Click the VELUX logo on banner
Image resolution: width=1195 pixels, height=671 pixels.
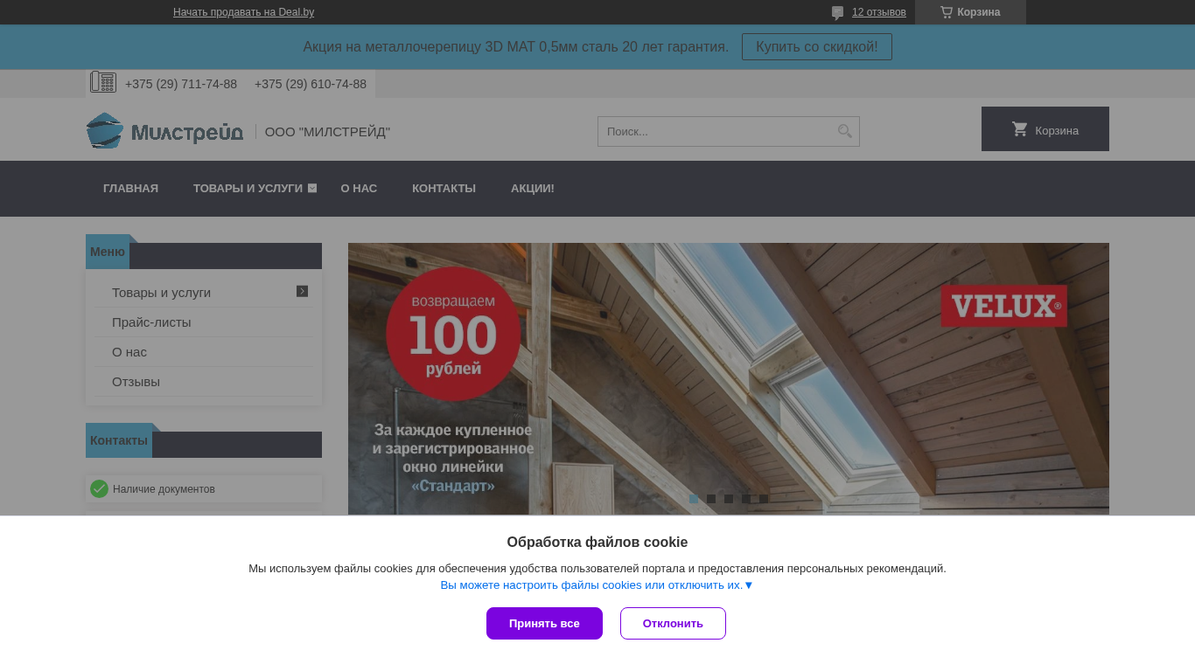(x=1004, y=306)
